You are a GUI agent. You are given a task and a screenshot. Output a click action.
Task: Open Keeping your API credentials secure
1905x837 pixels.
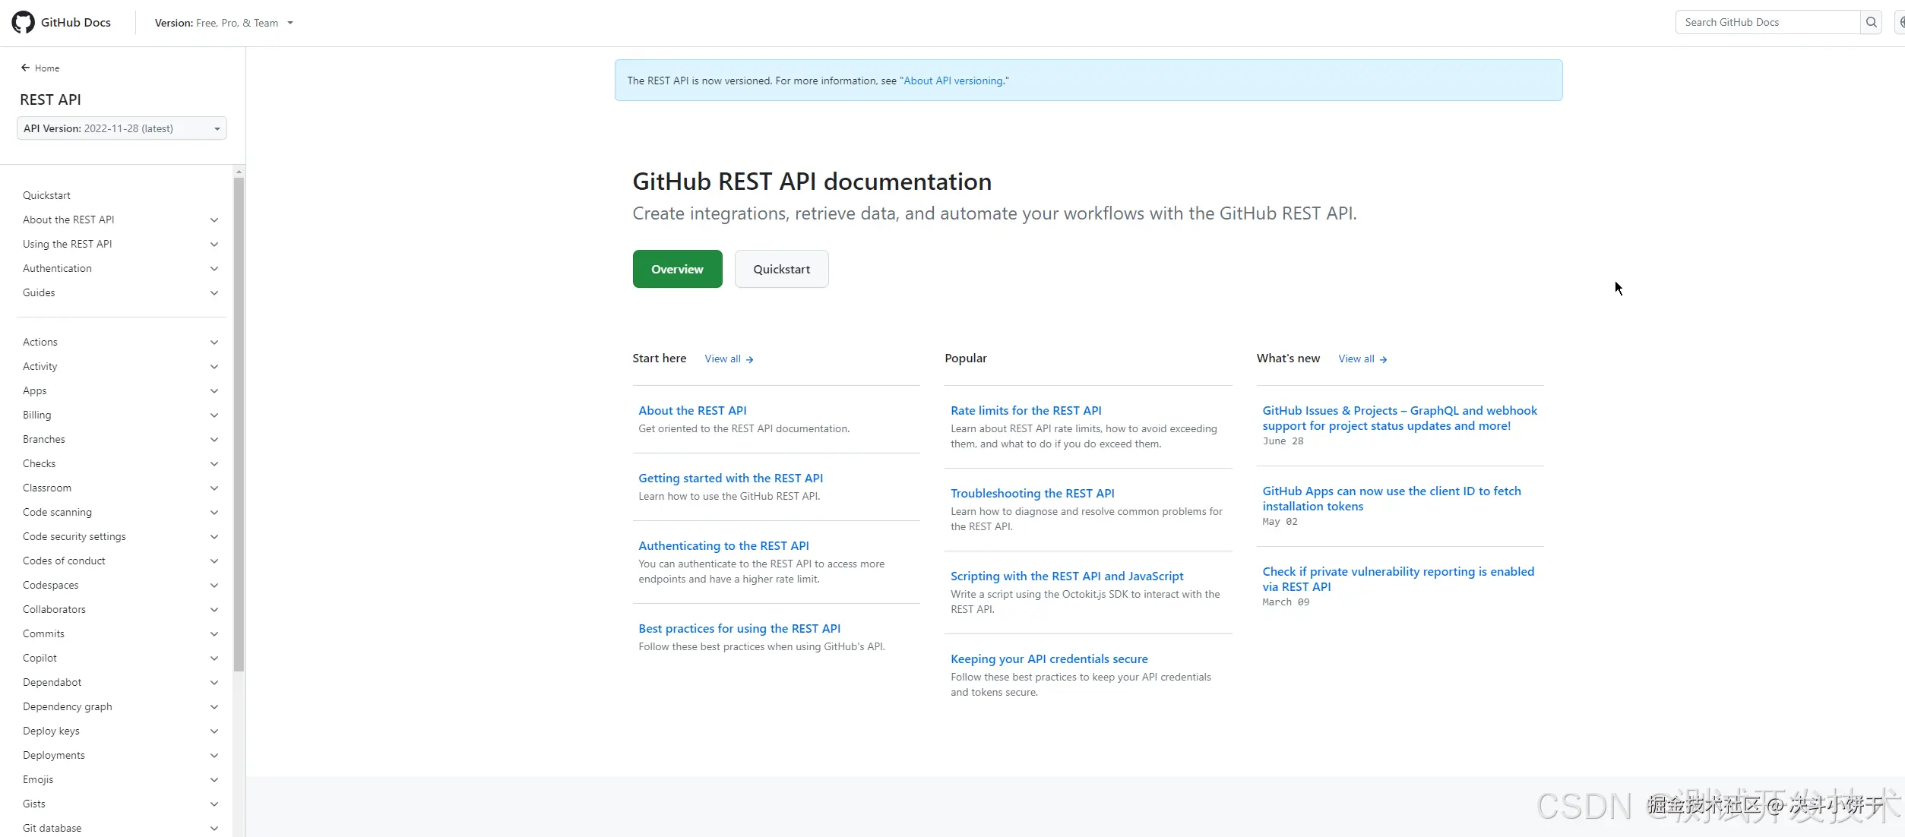pos(1048,659)
